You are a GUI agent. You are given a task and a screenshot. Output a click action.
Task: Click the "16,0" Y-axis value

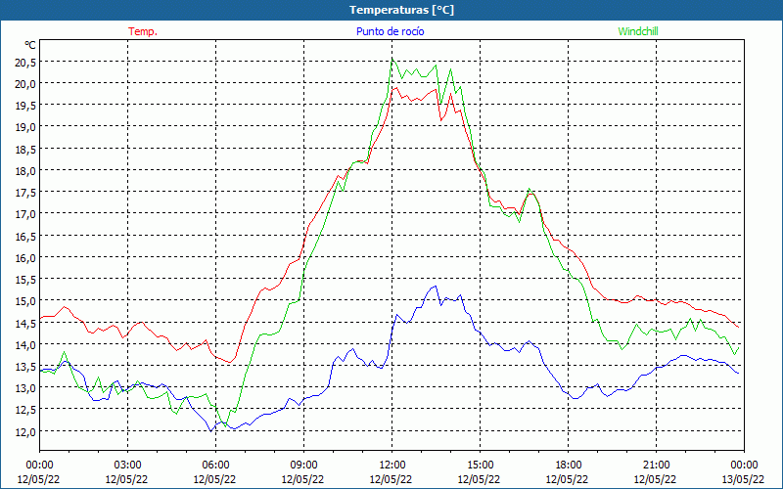25,258
